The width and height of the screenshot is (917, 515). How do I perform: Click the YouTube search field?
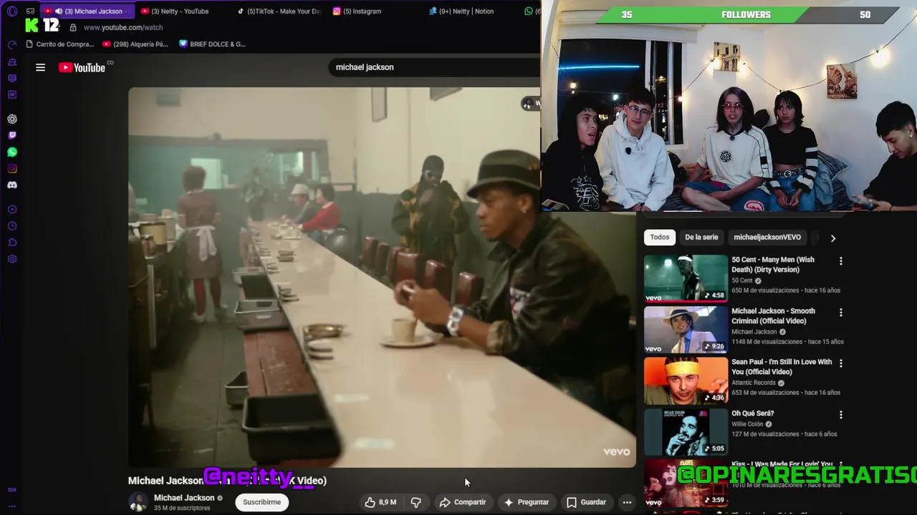pos(433,67)
